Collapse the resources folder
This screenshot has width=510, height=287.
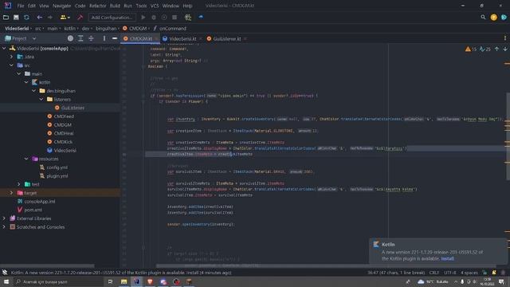(26, 159)
